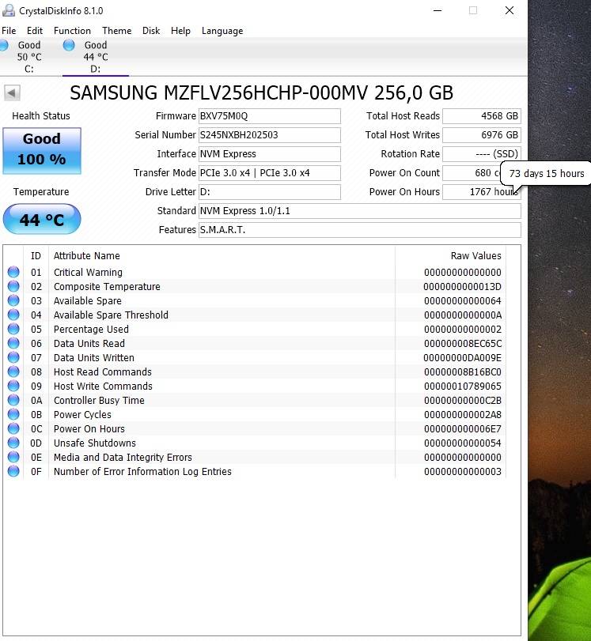Image resolution: width=591 pixels, height=641 pixels.
Task: Click the previous disk arrow button
Action: (x=12, y=92)
